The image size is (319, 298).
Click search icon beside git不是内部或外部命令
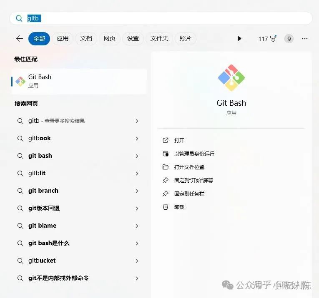click(x=20, y=278)
